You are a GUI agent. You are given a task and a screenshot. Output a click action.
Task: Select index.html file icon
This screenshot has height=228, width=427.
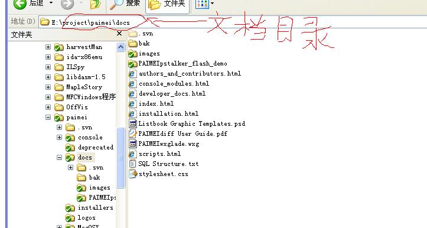[x=133, y=104]
